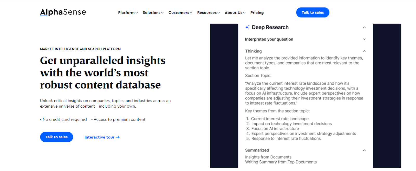Click 'Key themes from the section topic:' text
The width and height of the screenshot is (416, 171).
277,111
